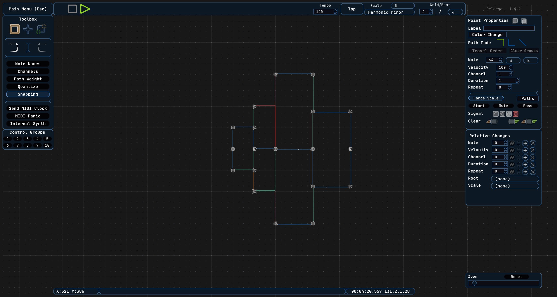Toggle the Snapping option
The height and width of the screenshot is (297, 557).
[x=28, y=94]
